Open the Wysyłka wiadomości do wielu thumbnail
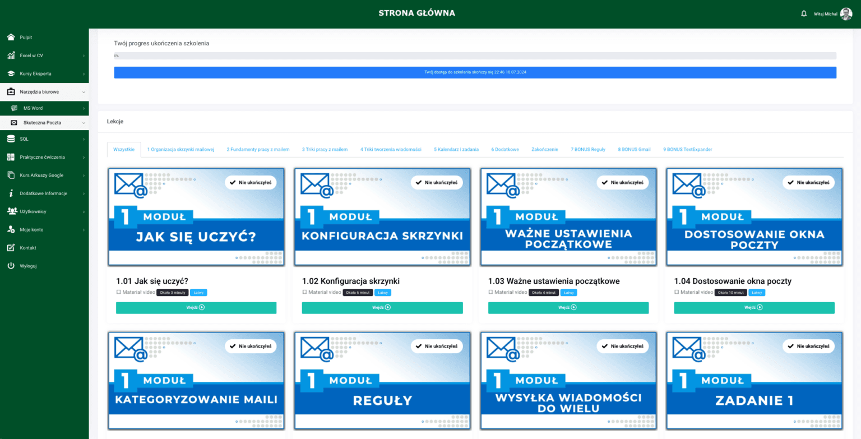Image resolution: width=861 pixels, height=439 pixels. 568,382
